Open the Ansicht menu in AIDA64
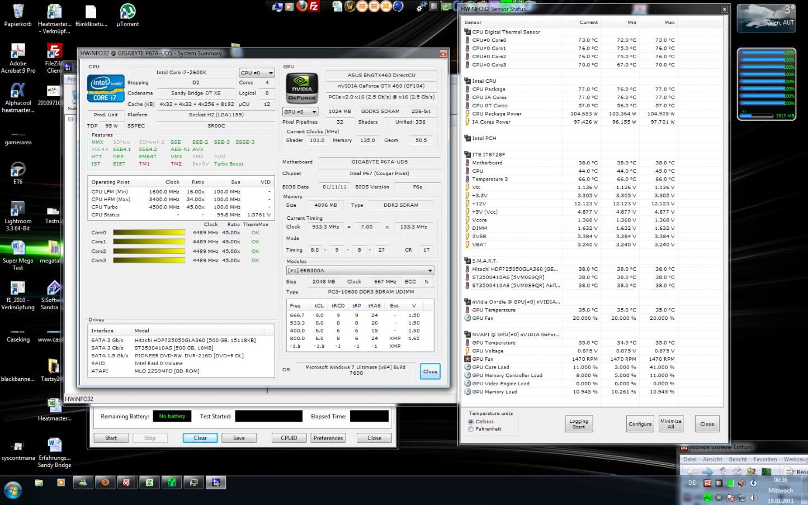The width and height of the screenshot is (808, 505). (x=712, y=459)
